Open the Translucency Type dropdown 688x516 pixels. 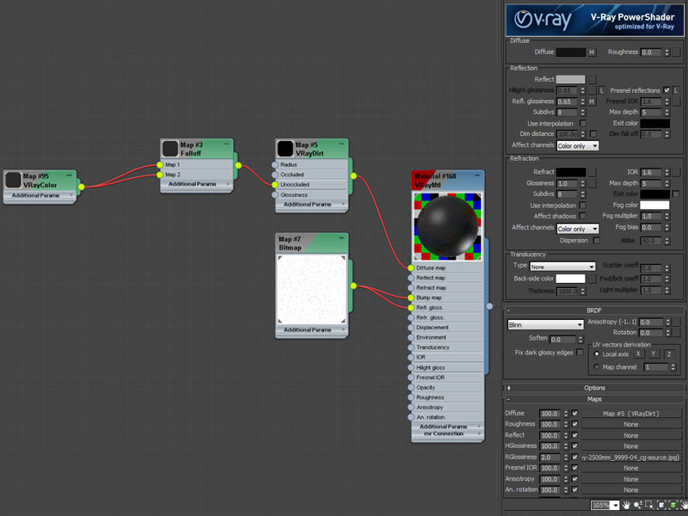562,267
